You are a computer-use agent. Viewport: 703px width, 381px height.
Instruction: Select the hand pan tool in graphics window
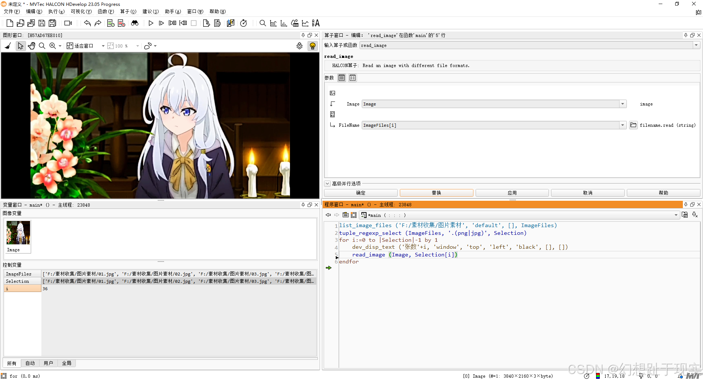point(31,46)
